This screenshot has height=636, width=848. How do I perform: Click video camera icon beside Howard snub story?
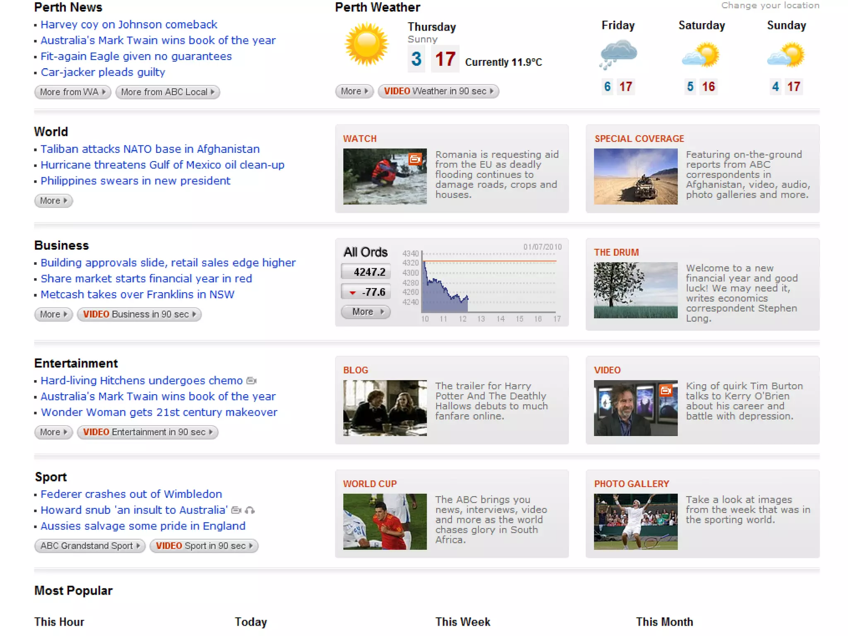pos(236,510)
